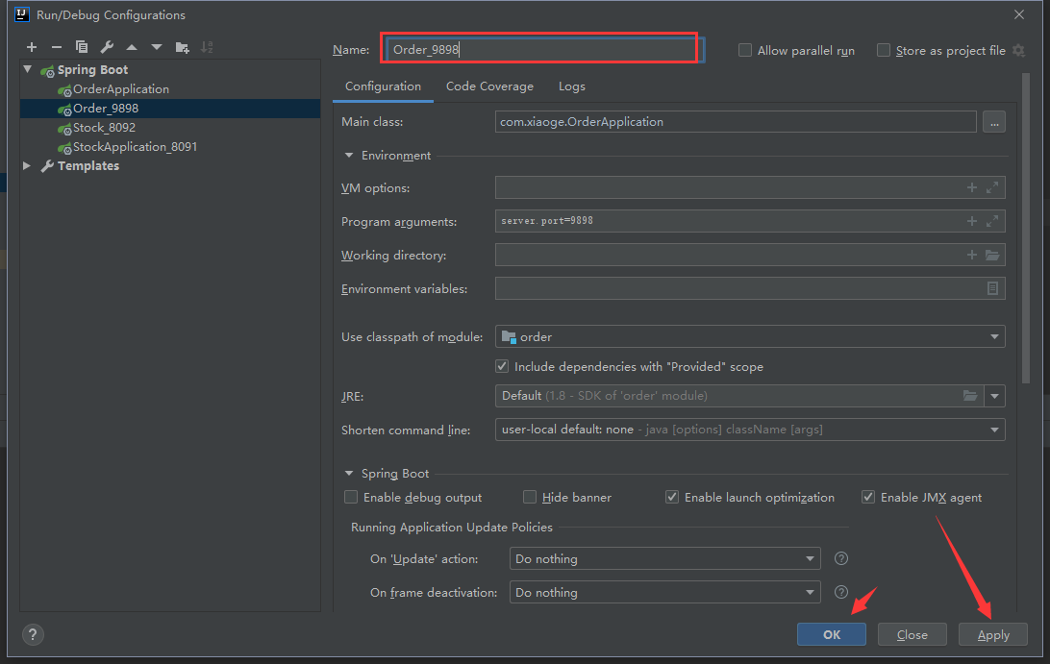Browse JRE folder icon

(x=970, y=396)
